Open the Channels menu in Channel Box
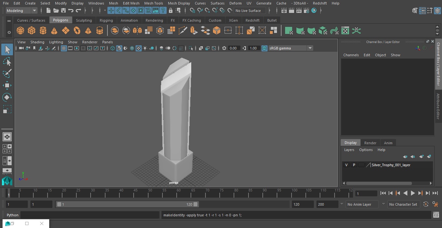Viewport: 442px width, 228px height. 351,55
